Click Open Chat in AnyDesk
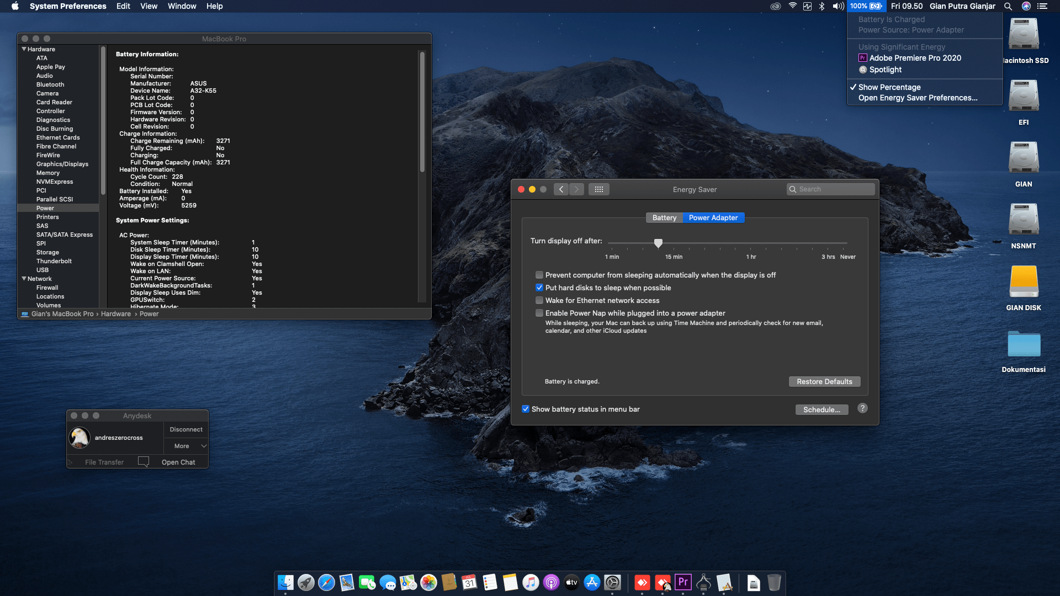This screenshot has width=1060, height=596. (x=178, y=462)
